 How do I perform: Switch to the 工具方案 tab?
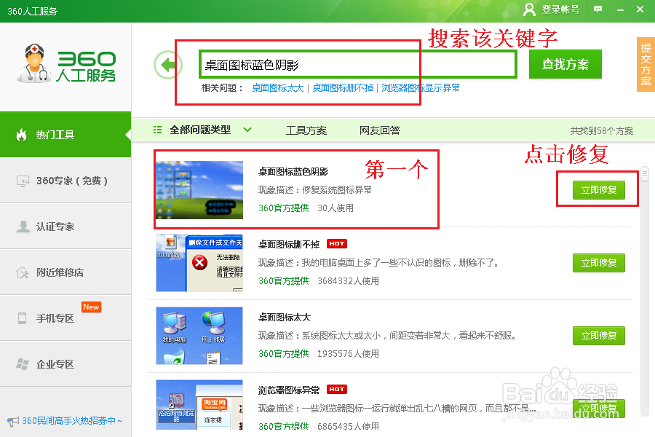tap(306, 130)
